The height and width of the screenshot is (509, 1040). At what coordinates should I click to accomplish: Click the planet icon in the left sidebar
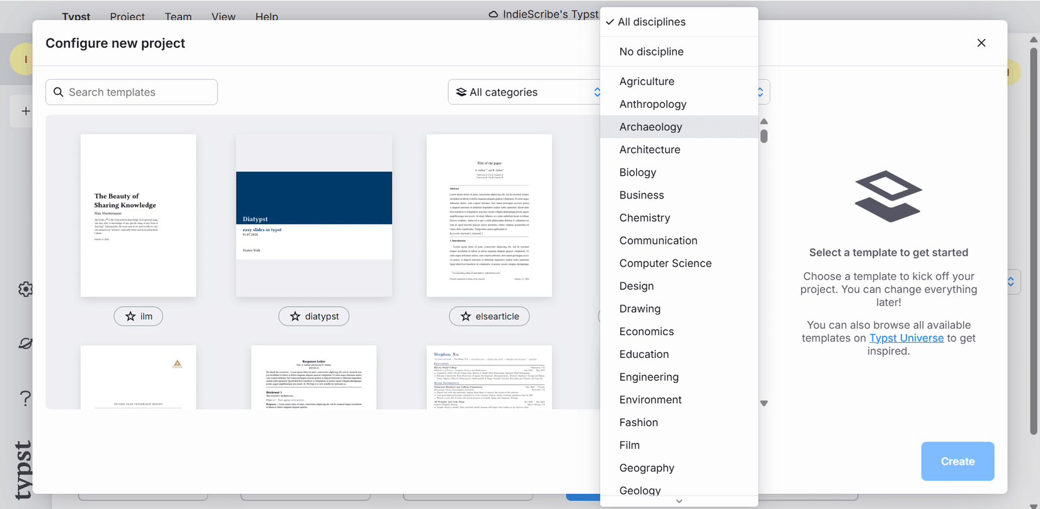[25, 343]
